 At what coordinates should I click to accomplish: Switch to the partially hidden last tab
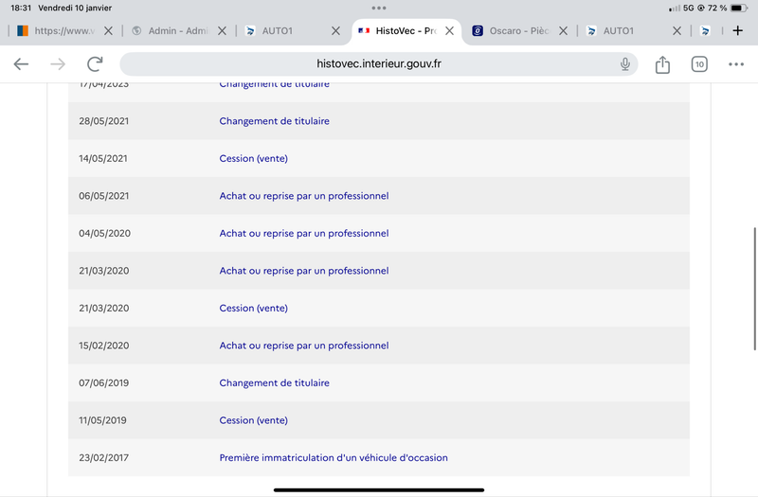[x=706, y=31]
